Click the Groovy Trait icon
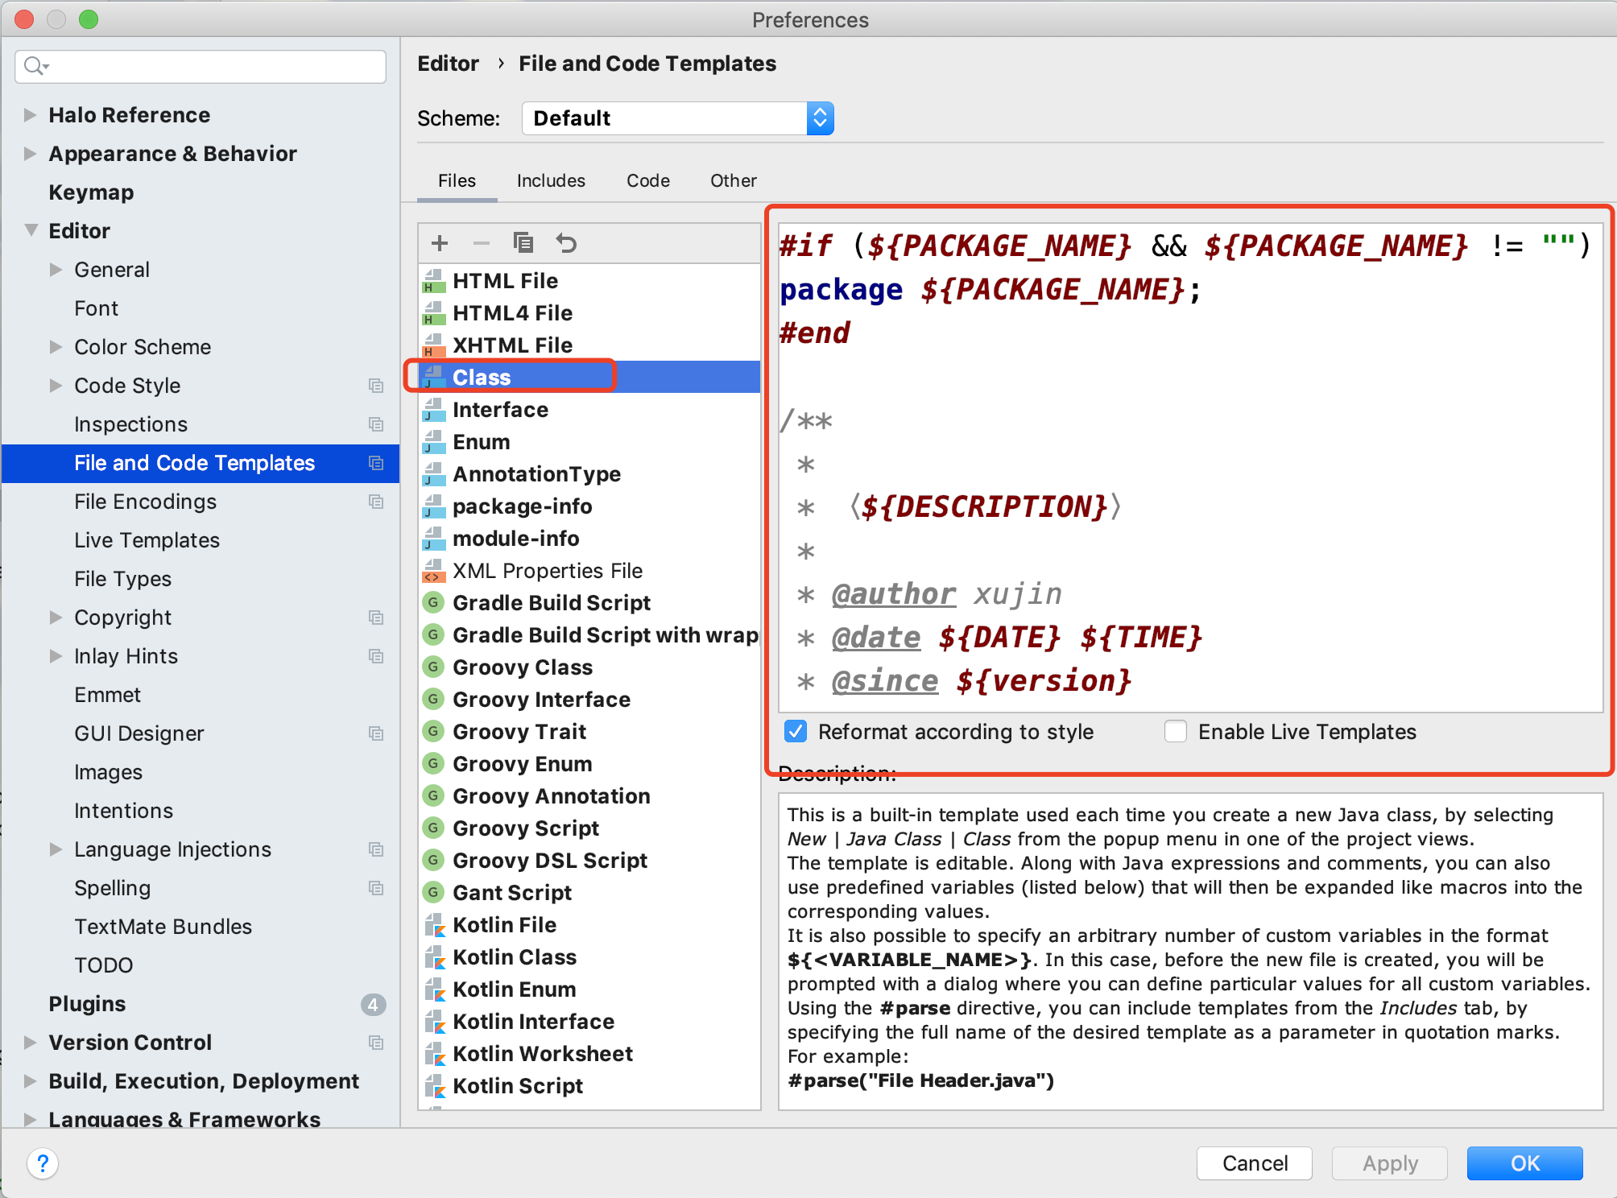Screen dimensions: 1617x1198 [433, 731]
